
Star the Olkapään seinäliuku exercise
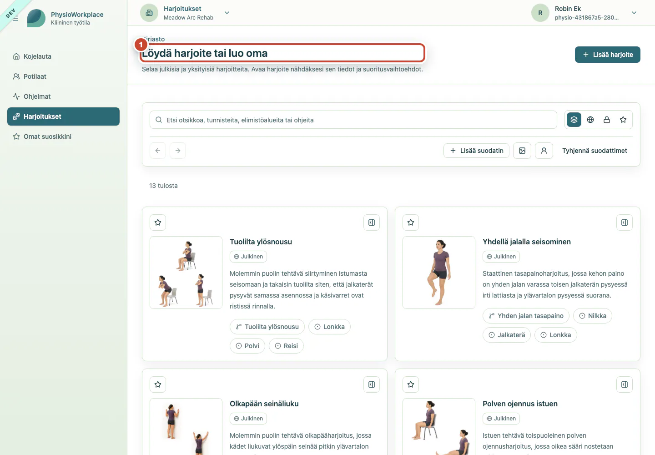(x=158, y=384)
